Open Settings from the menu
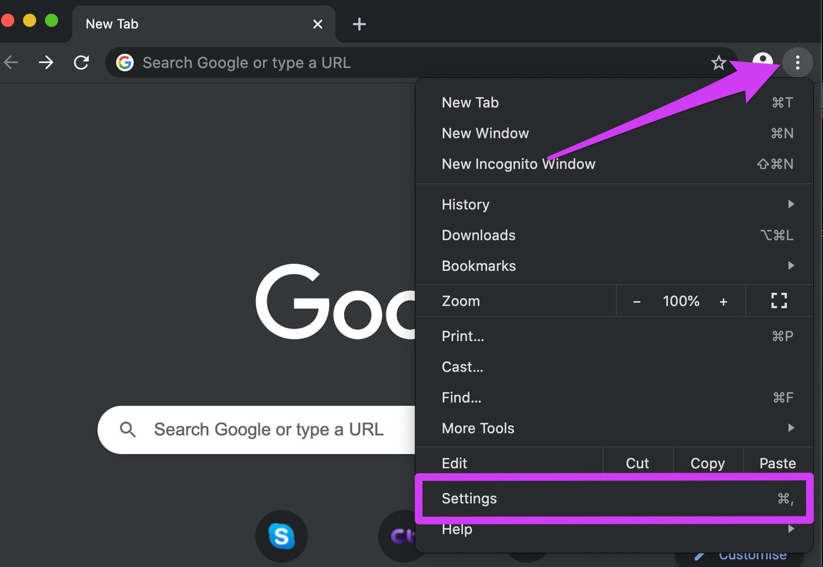 click(x=614, y=498)
